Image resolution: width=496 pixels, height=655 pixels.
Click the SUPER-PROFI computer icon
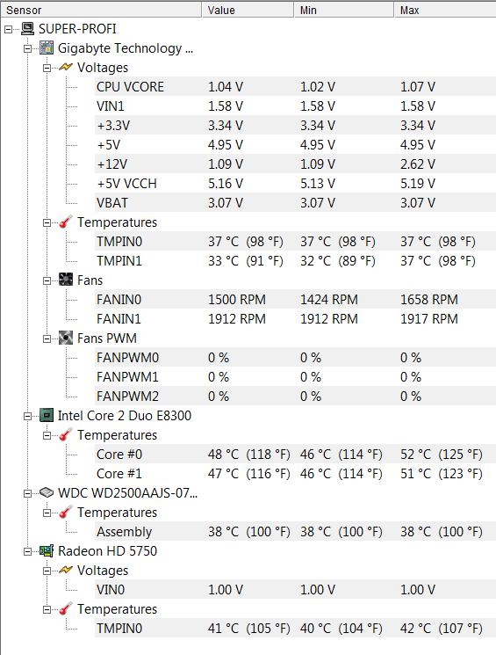tap(27, 28)
